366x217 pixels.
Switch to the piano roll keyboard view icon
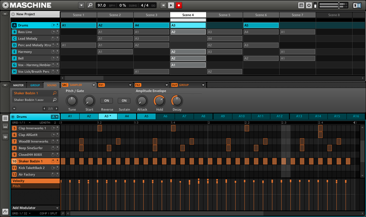(5, 127)
